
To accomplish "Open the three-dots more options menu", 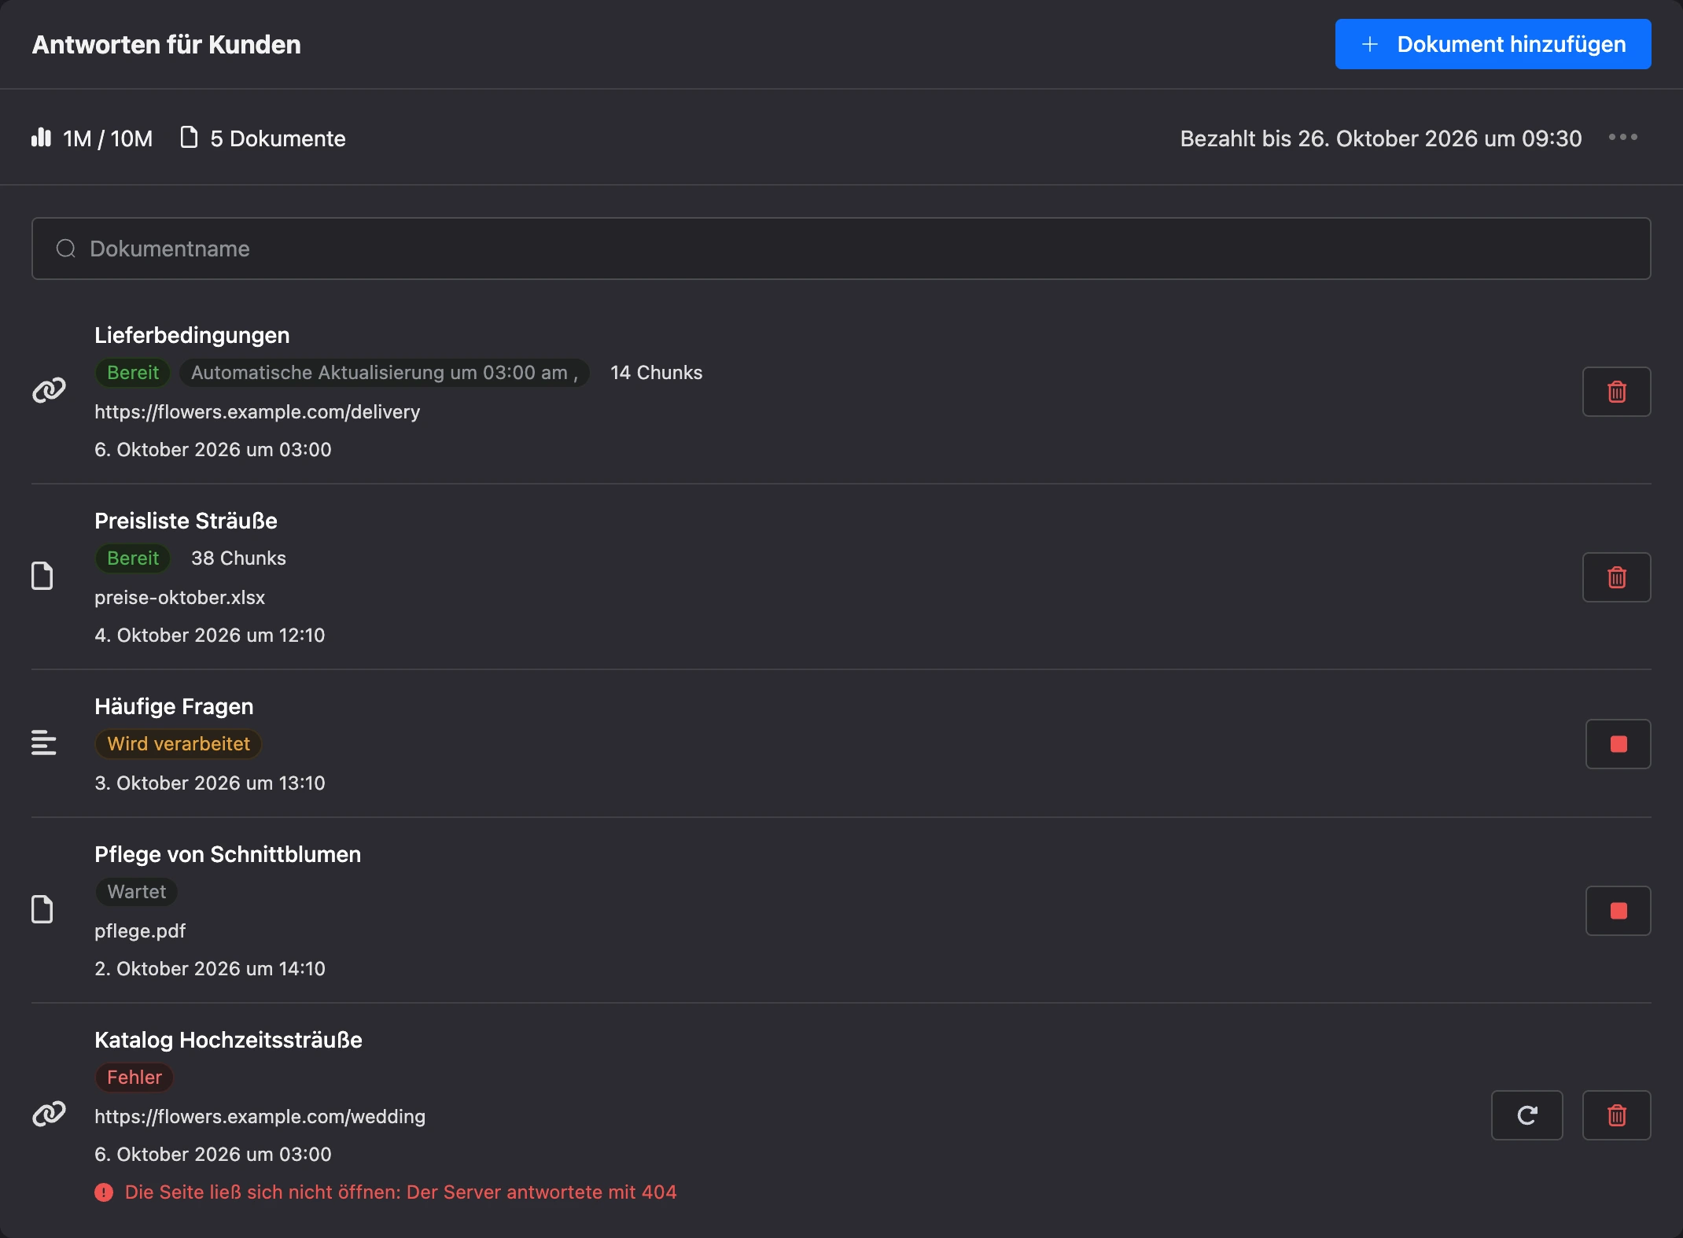I will click(1622, 138).
